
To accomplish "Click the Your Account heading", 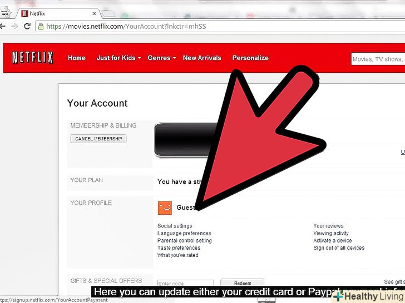I will click(97, 103).
